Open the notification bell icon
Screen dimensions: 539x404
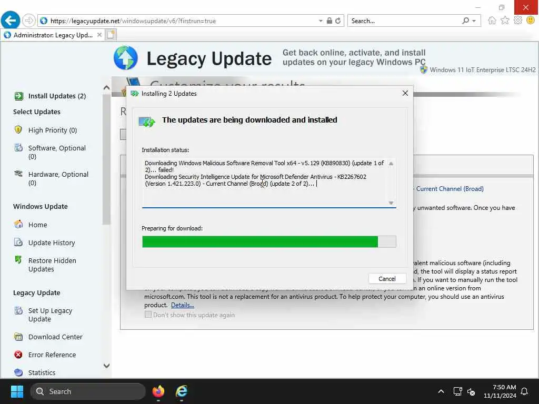[525, 391]
